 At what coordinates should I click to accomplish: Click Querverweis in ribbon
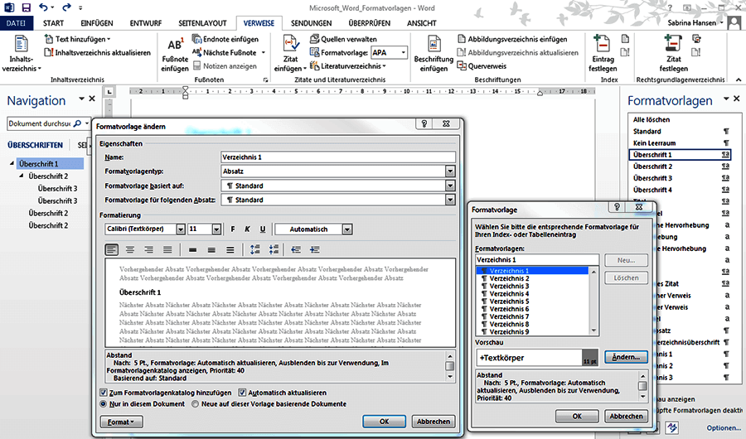tap(482, 66)
